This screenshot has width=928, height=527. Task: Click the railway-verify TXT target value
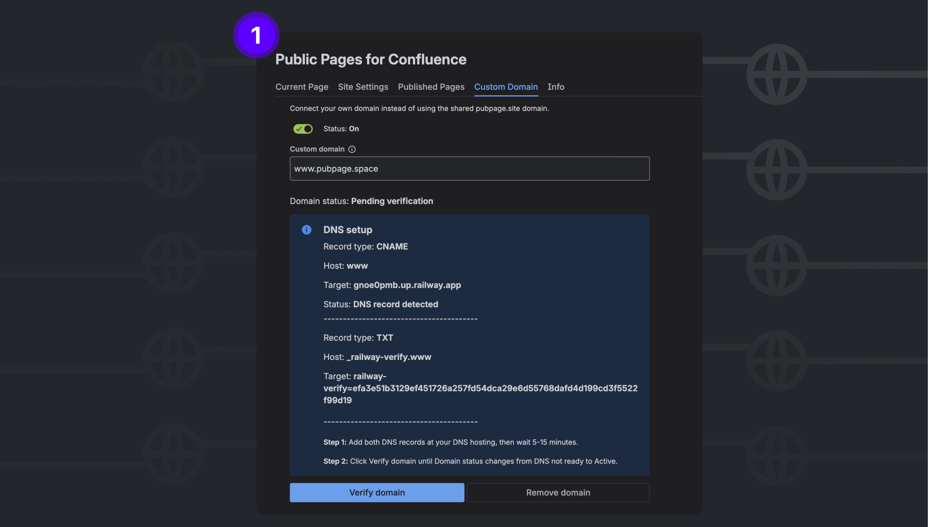click(x=480, y=388)
